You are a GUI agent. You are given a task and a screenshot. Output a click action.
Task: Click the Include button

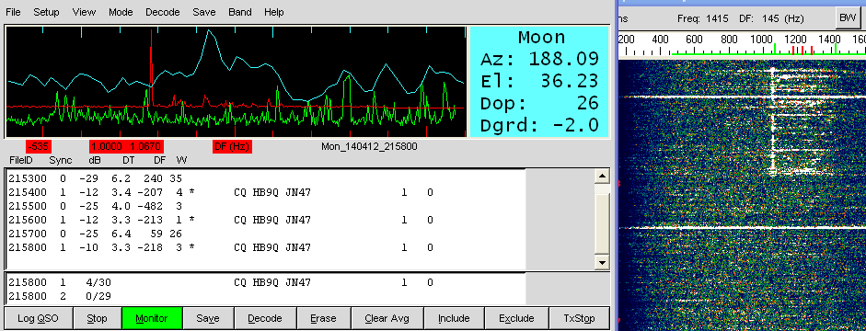click(x=454, y=318)
